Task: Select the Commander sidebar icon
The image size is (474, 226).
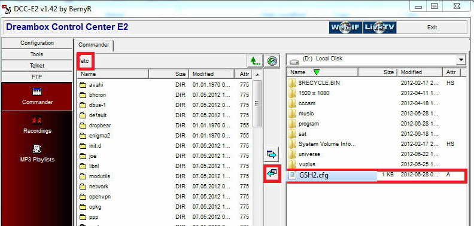Action: [37, 96]
